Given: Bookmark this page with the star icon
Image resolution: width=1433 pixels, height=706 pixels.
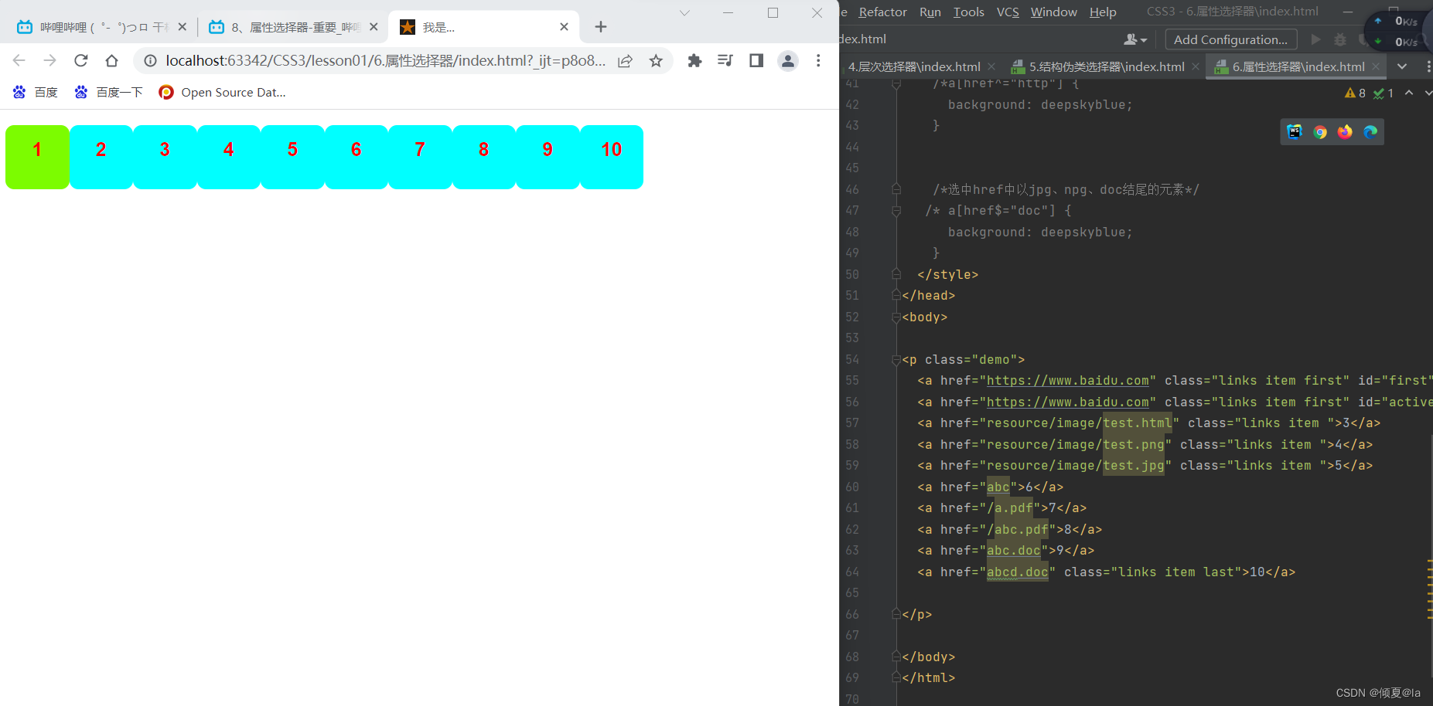Looking at the screenshot, I should tap(656, 60).
